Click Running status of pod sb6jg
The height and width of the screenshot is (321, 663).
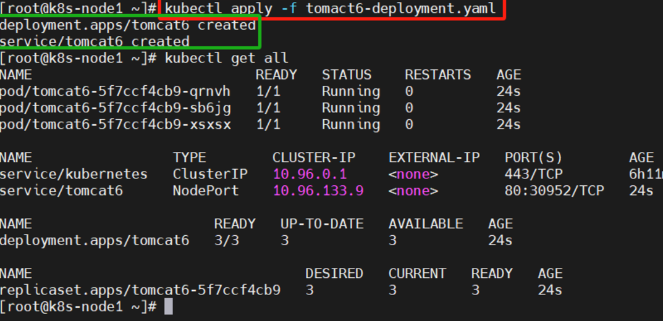pyautogui.click(x=351, y=108)
